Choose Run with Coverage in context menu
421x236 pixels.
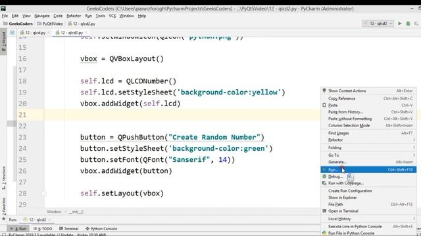(368, 183)
